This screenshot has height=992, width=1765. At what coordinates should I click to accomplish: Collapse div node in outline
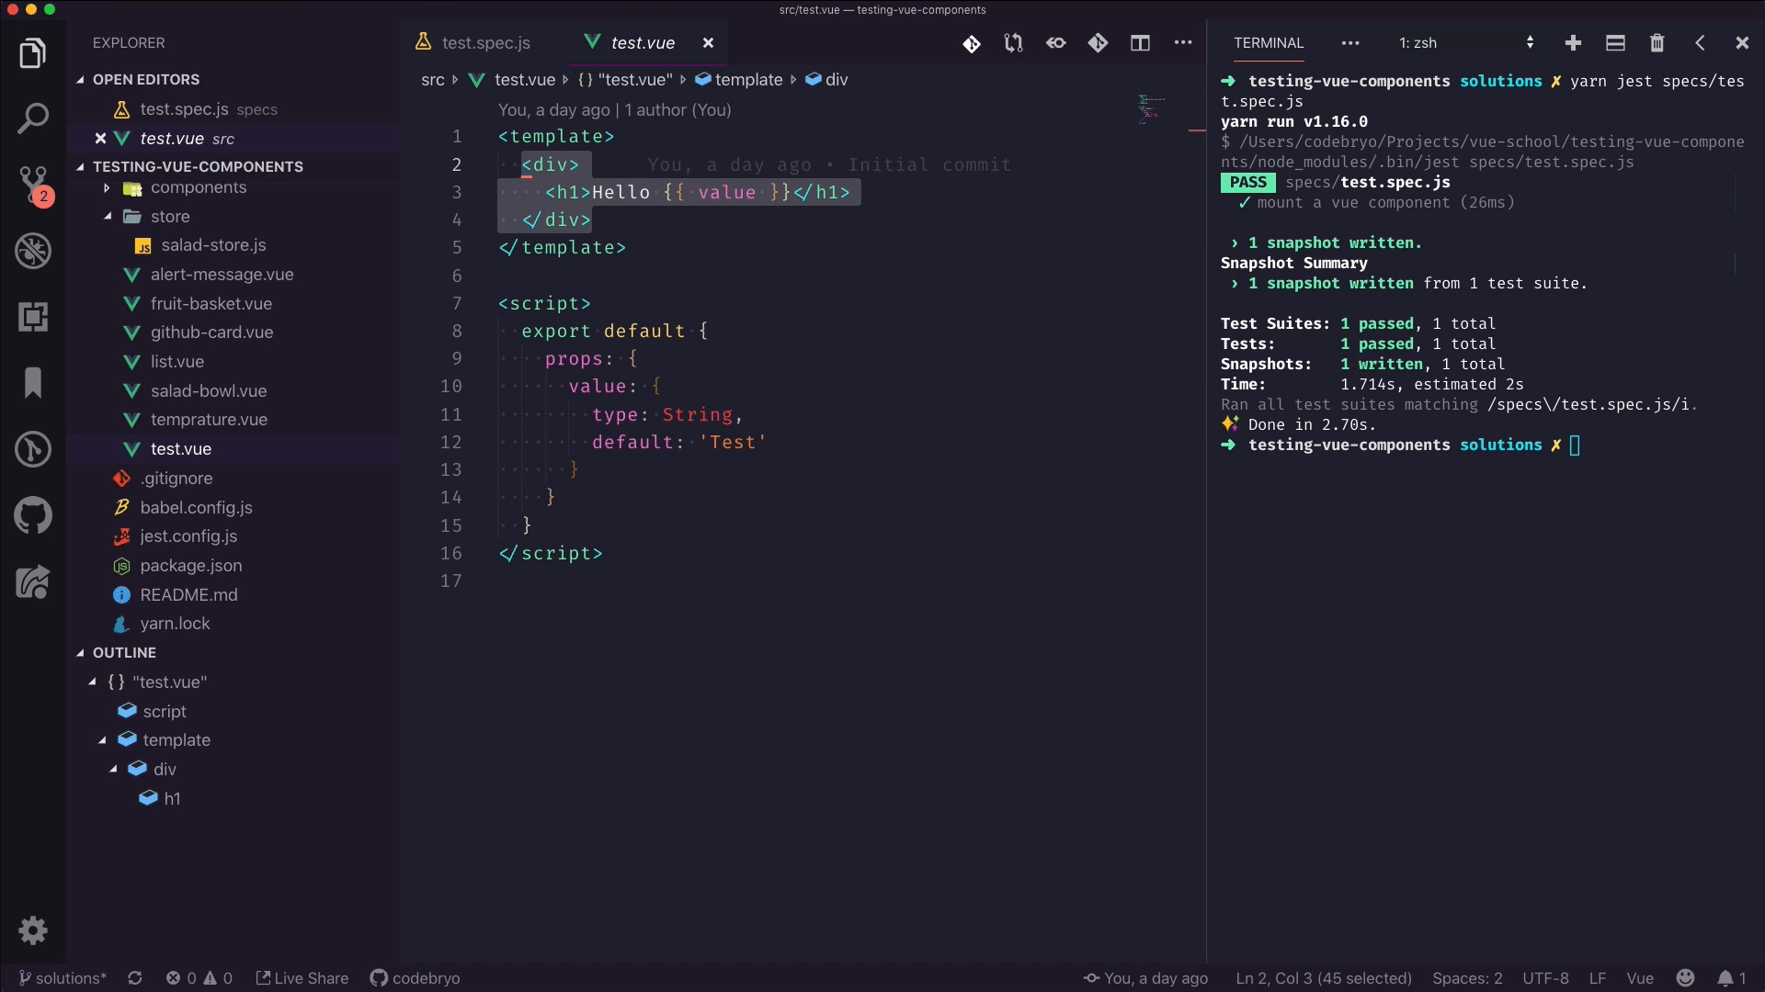tap(114, 770)
